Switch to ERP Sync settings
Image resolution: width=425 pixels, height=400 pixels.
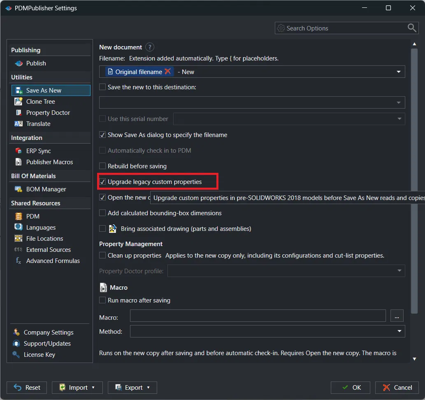51,151
